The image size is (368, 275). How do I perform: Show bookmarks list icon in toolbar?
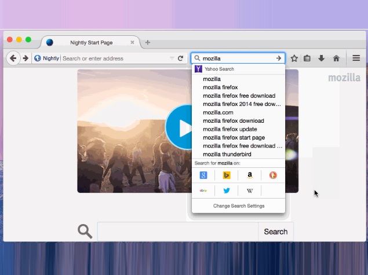click(307, 58)
